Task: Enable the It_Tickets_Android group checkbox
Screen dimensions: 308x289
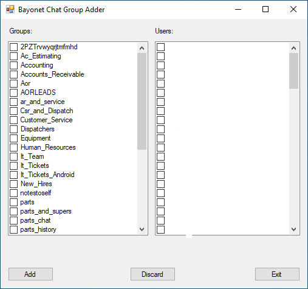Action: coord(13,175)
